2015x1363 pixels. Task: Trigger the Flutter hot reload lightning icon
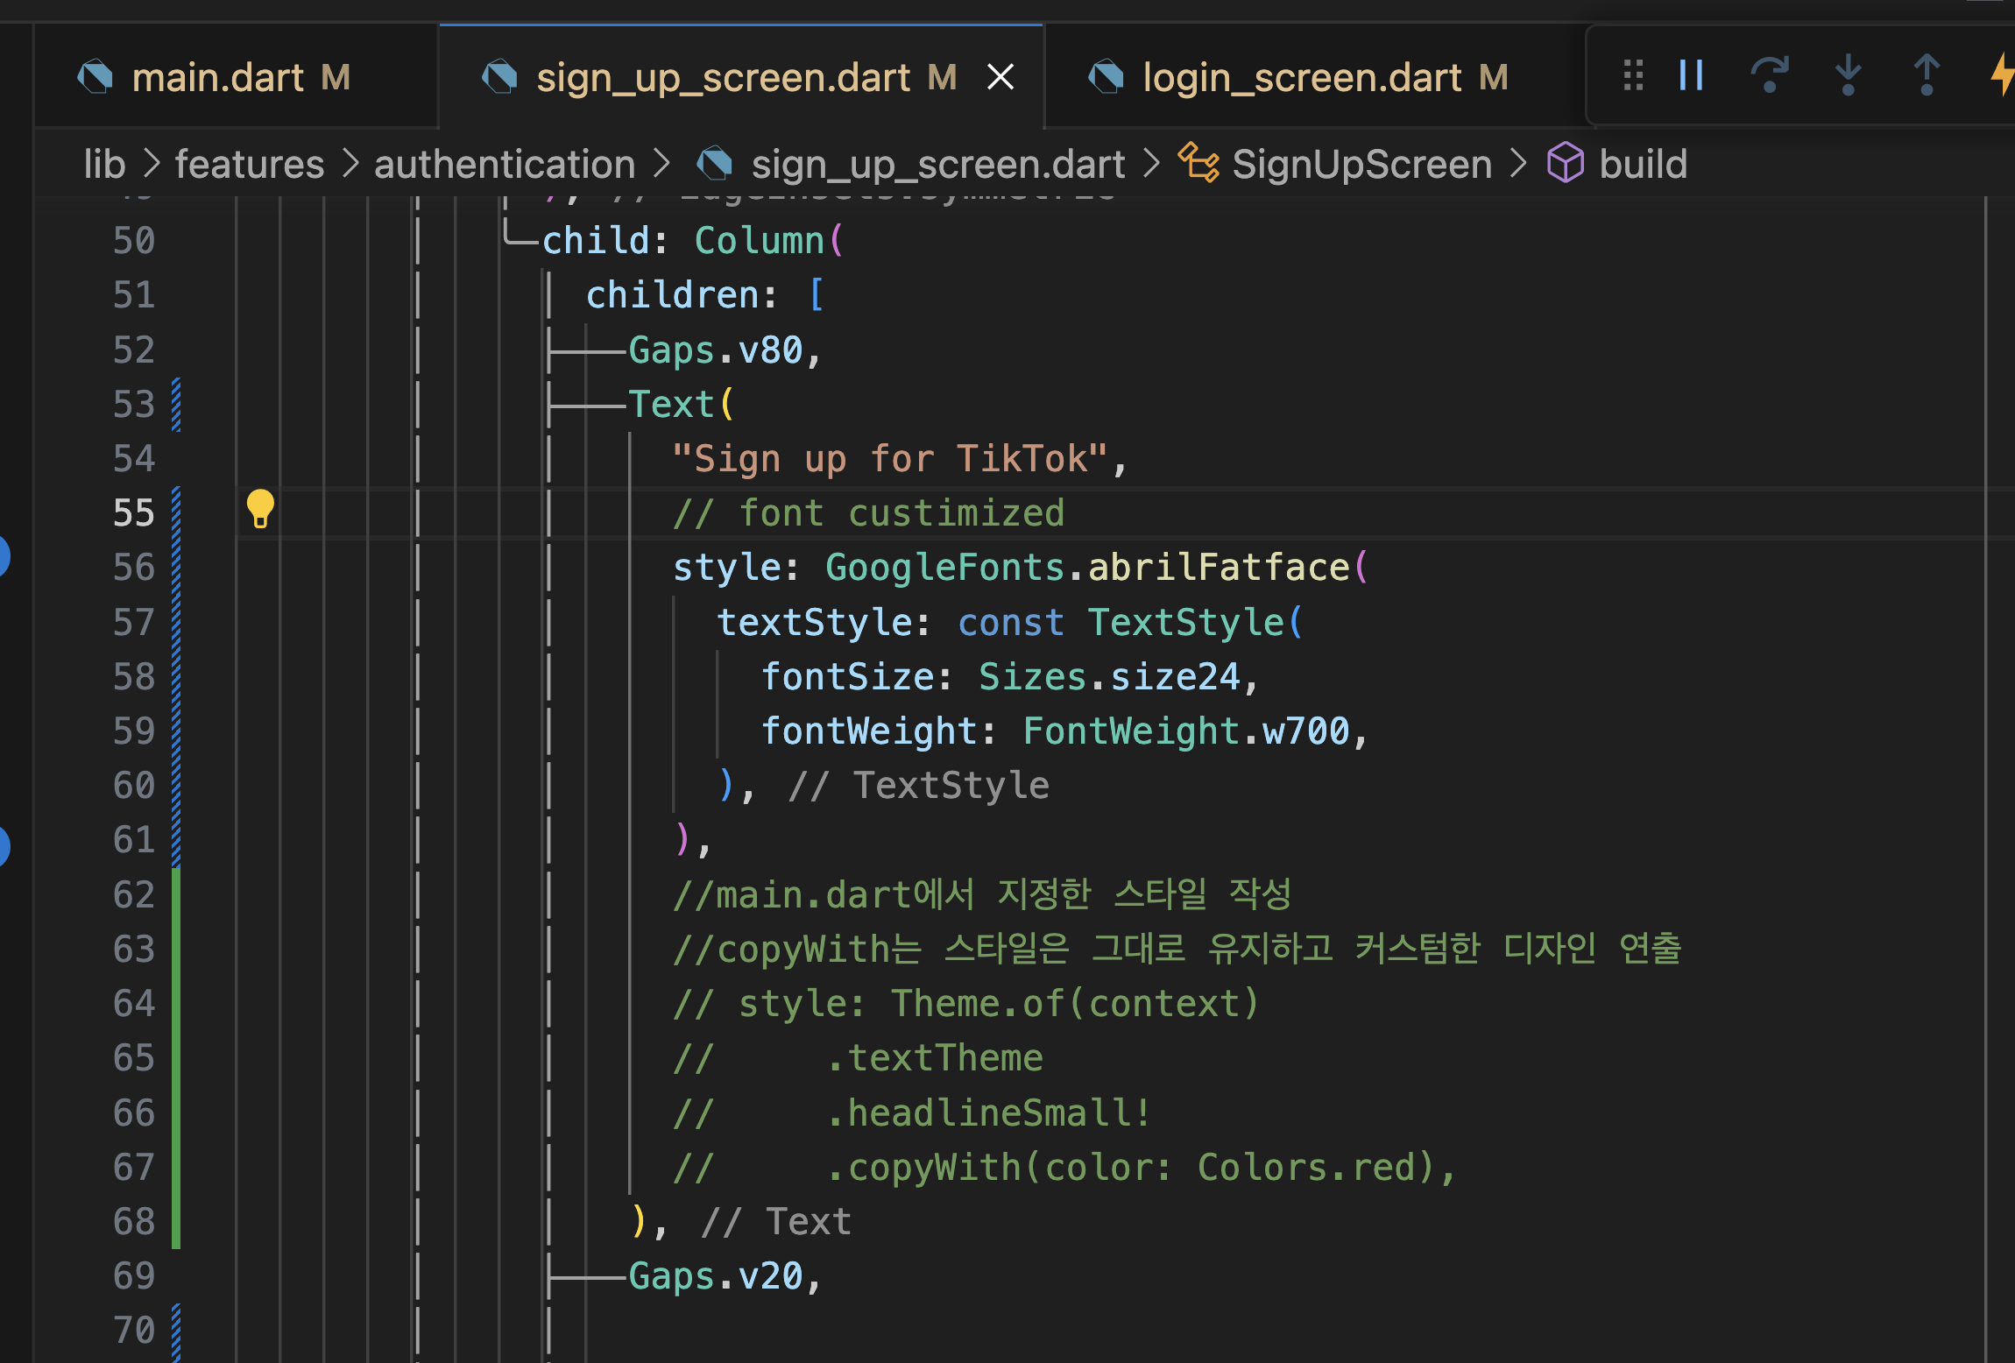tap(2002, 75)
